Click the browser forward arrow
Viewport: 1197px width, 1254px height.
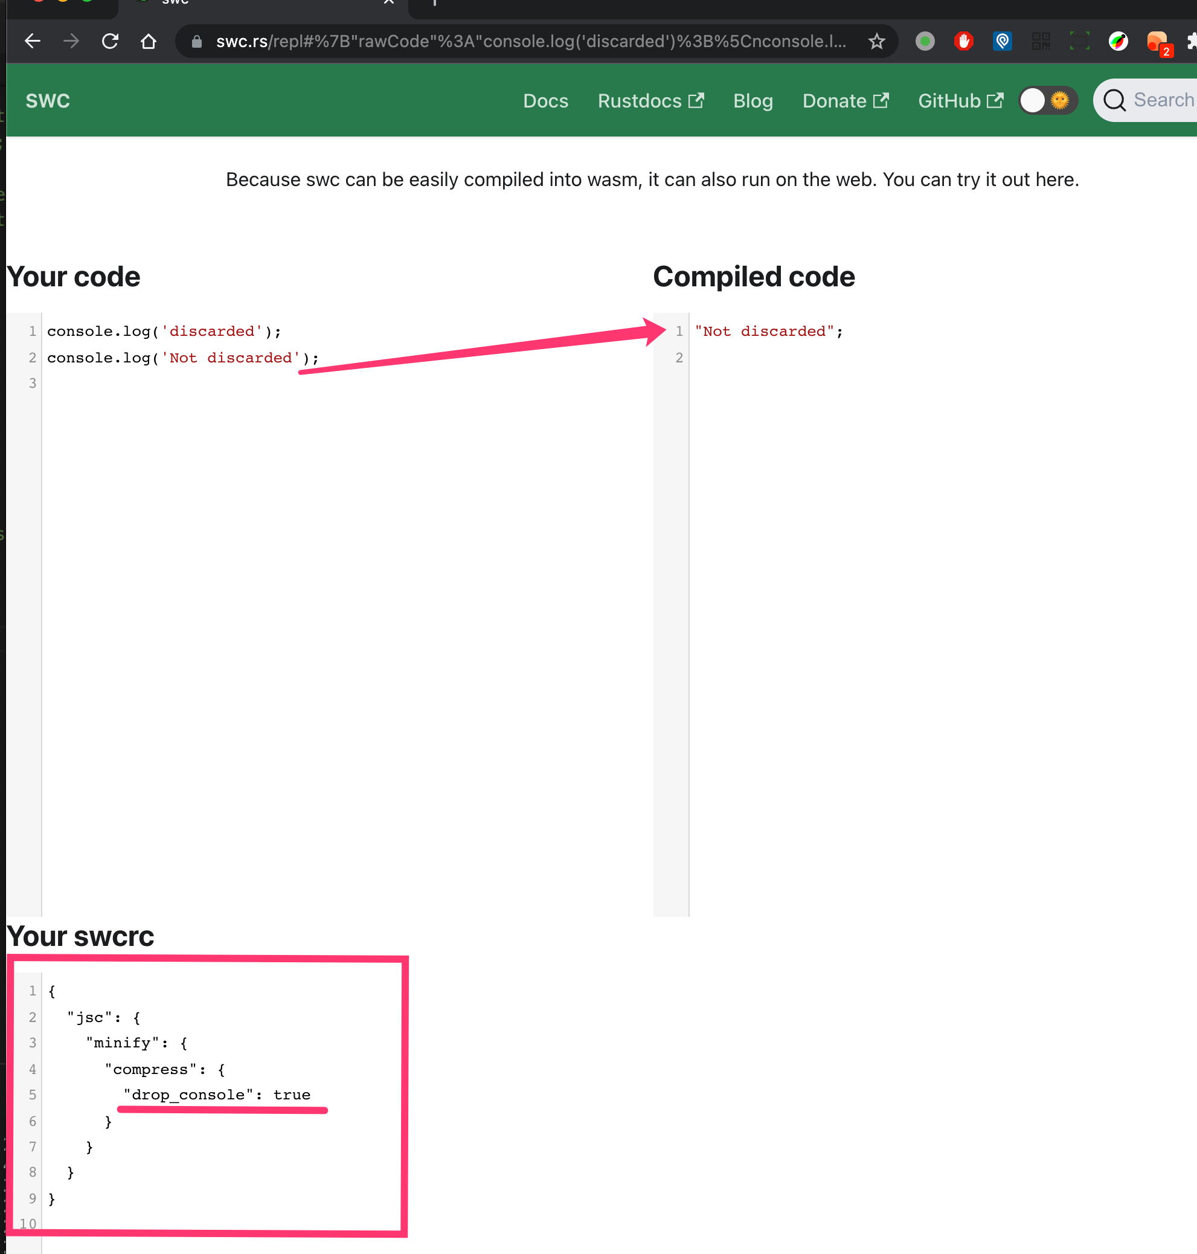click(71, 42)
